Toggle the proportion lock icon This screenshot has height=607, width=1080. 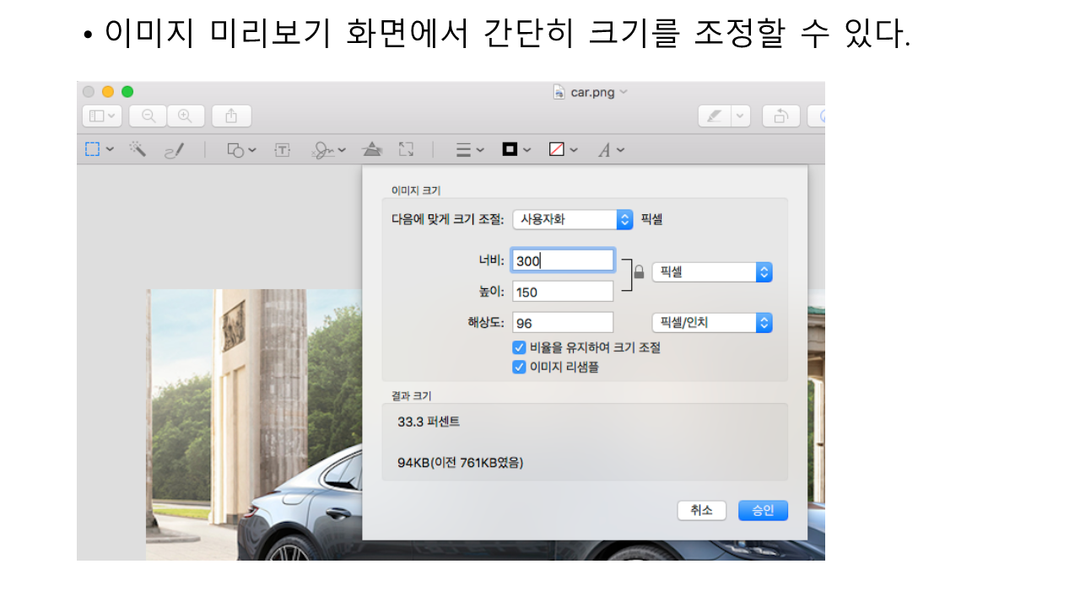tap(639, 272)
